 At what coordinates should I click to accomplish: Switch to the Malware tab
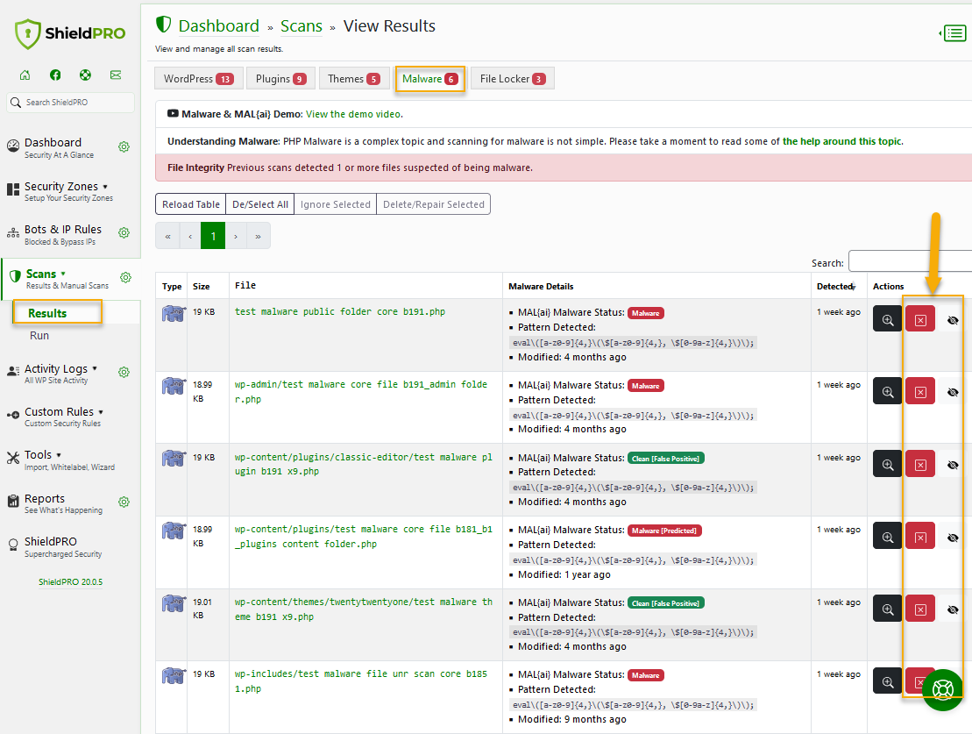[x=429, y=79]
